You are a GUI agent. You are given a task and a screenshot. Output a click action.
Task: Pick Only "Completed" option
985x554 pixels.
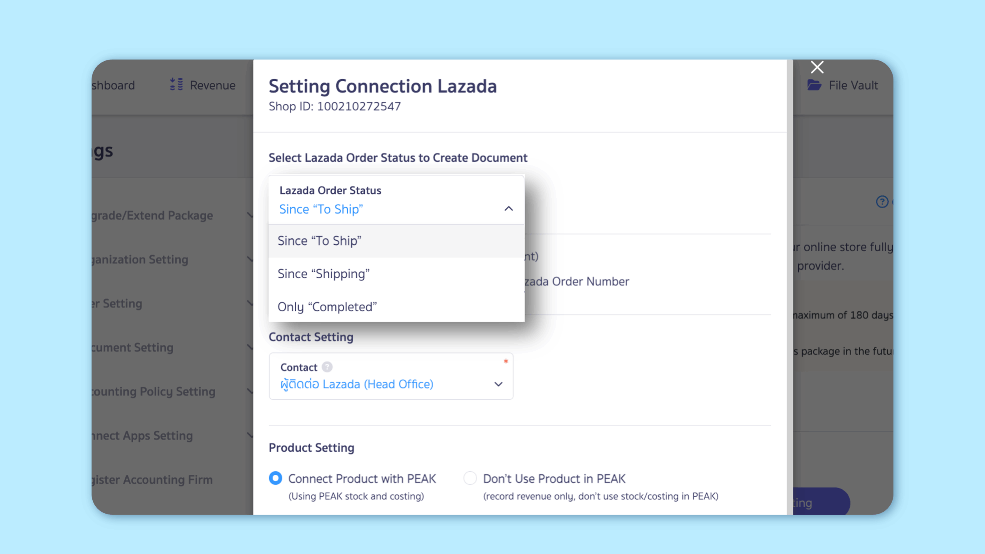click(327, 307)
